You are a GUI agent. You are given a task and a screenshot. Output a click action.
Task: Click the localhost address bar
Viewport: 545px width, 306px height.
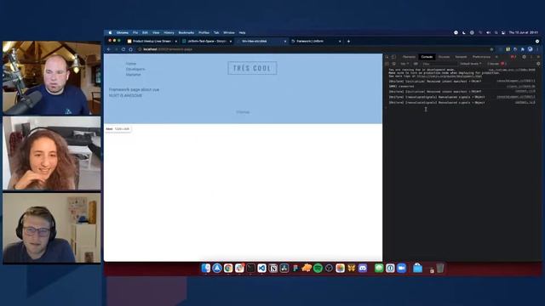tap(313, 49)
